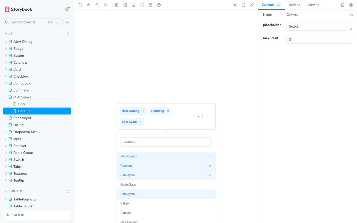Switch to the Controls tab

click(x=271, y=5)
